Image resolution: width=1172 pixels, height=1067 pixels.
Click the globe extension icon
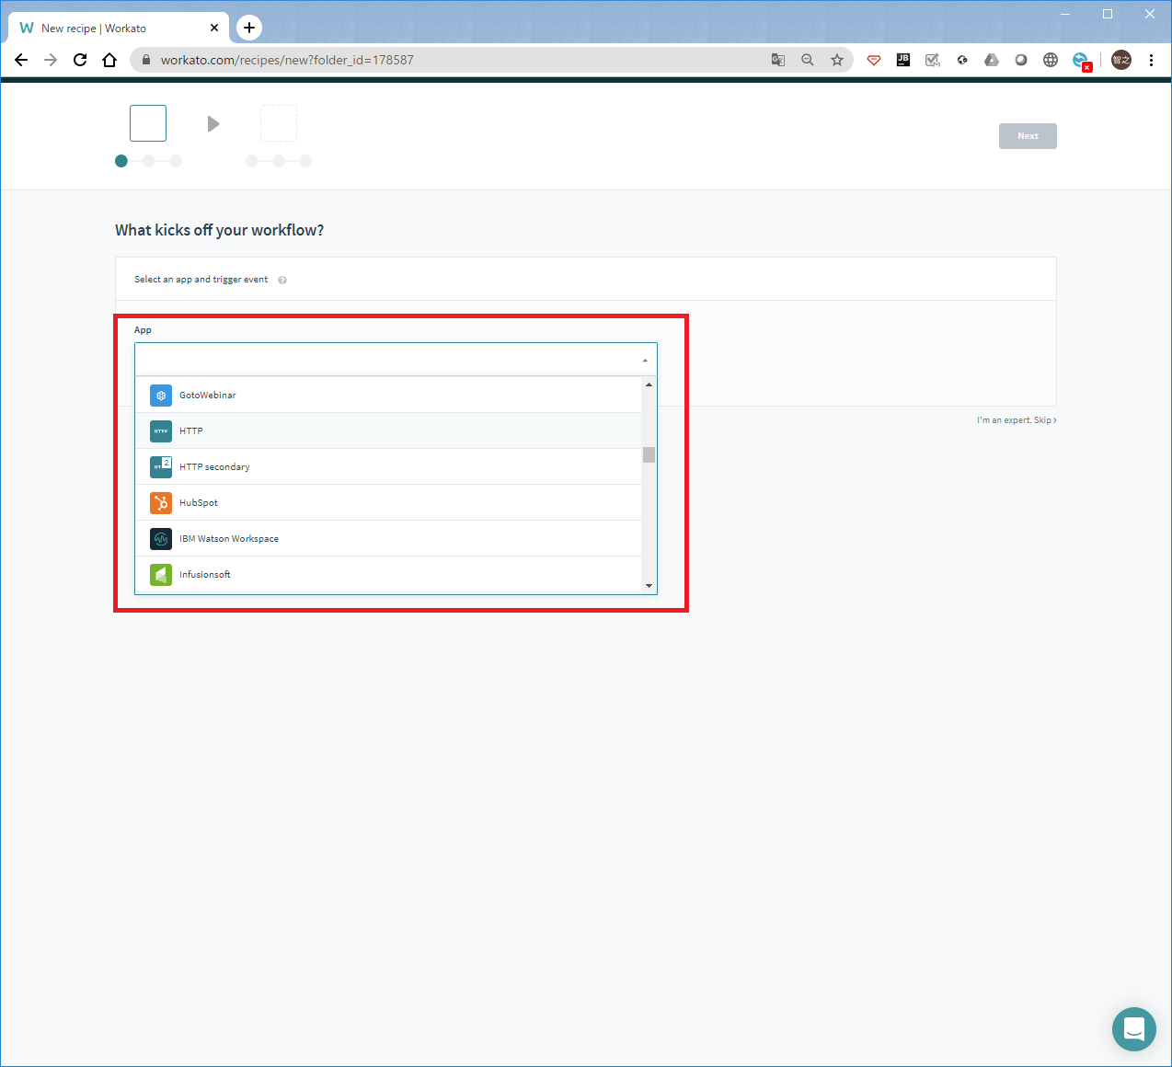click(1051, 60)
